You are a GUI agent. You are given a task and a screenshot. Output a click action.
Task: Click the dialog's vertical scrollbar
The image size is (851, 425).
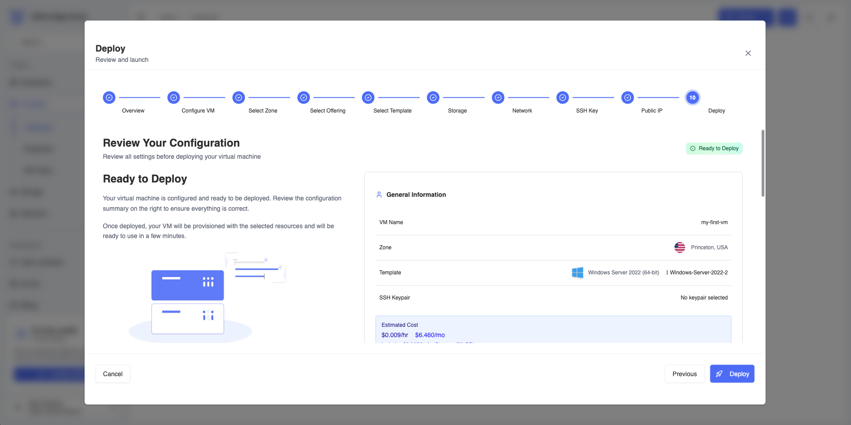click(x=763, y=163)
